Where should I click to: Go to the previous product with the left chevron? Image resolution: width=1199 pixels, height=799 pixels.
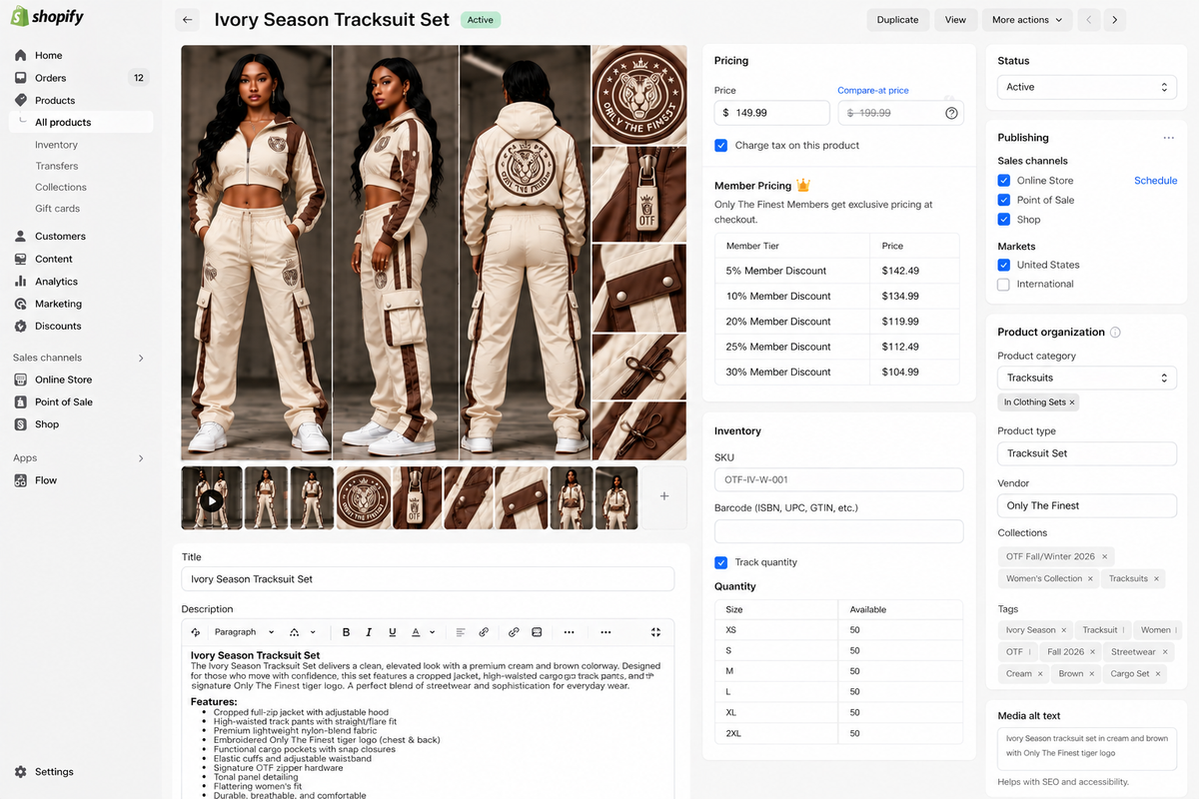(x=1090, y=20)
